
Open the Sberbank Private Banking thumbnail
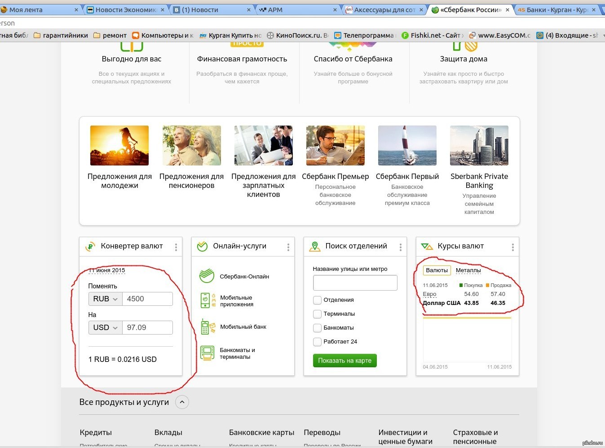[479, 145]
